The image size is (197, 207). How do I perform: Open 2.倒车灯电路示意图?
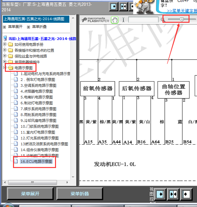38,80
